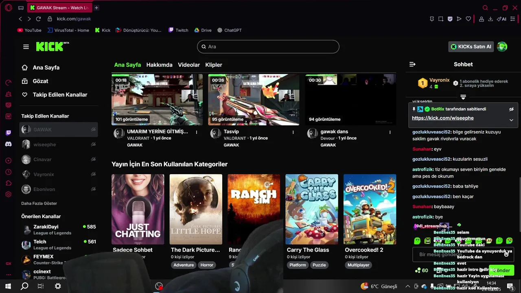
Task: Reload the kick.com page
Action: click(x=38, y=19)
